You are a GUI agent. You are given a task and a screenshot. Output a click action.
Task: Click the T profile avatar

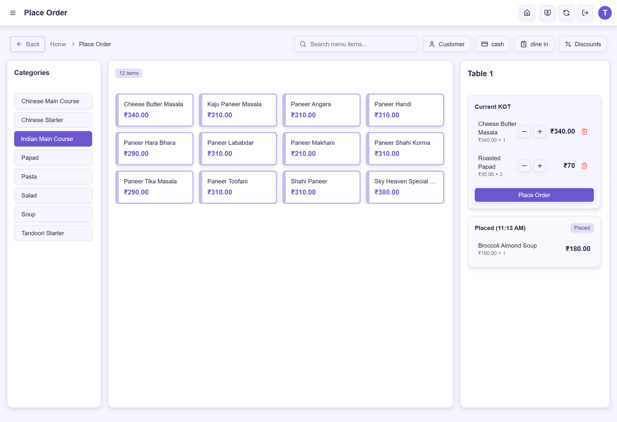(x=605, y=13)
